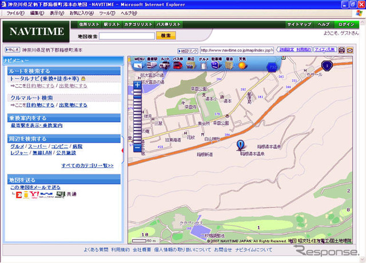Viewport: 366px width, 263px height.
Task: Click the bus stop (バス停) red bus icon
Action: pos(178,65)
